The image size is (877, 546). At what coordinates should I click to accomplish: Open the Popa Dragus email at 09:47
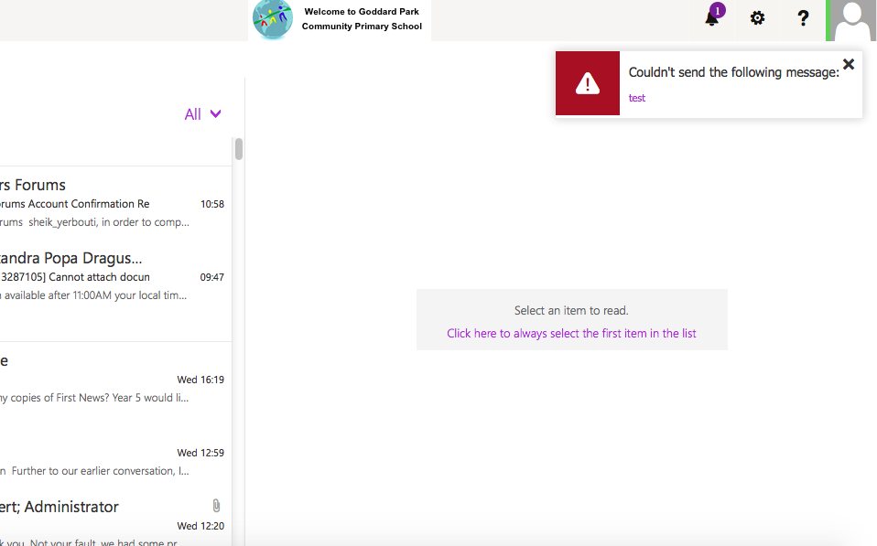pos(114,276)
